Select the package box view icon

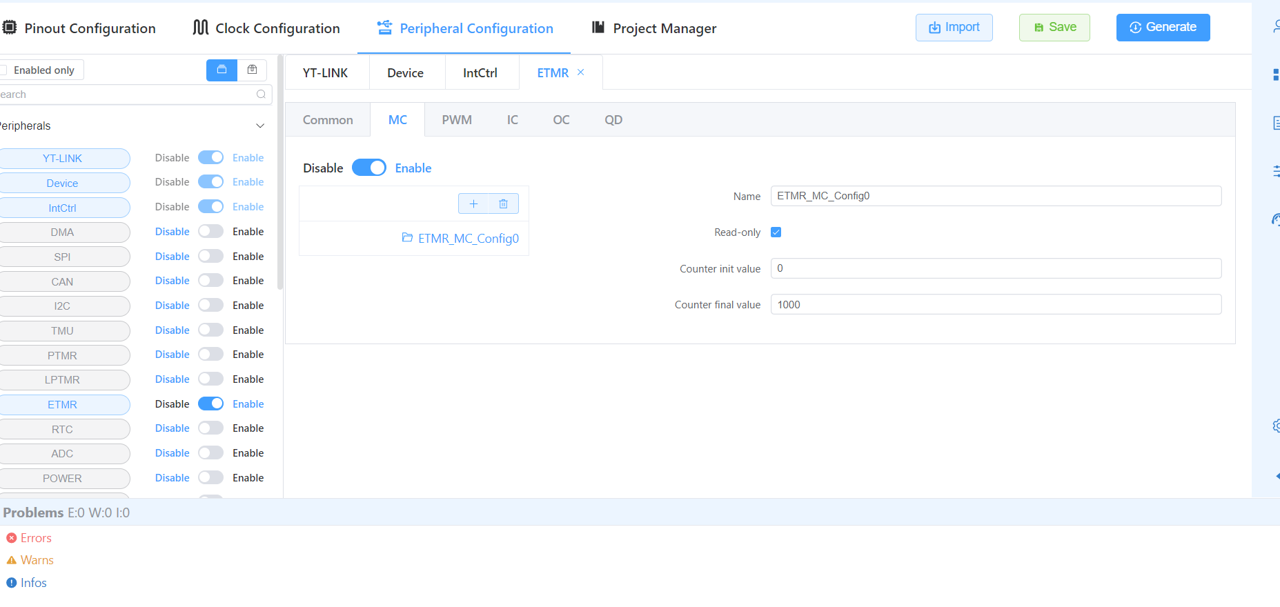(x=253, y=70)
